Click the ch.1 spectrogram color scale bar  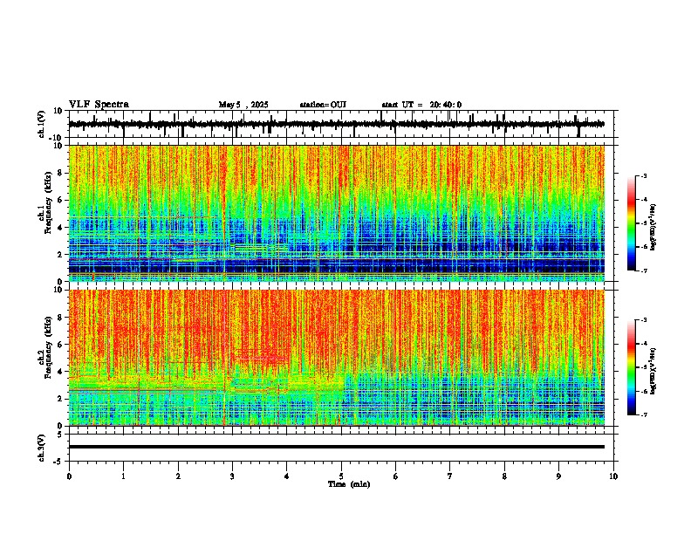click(632, 223)
